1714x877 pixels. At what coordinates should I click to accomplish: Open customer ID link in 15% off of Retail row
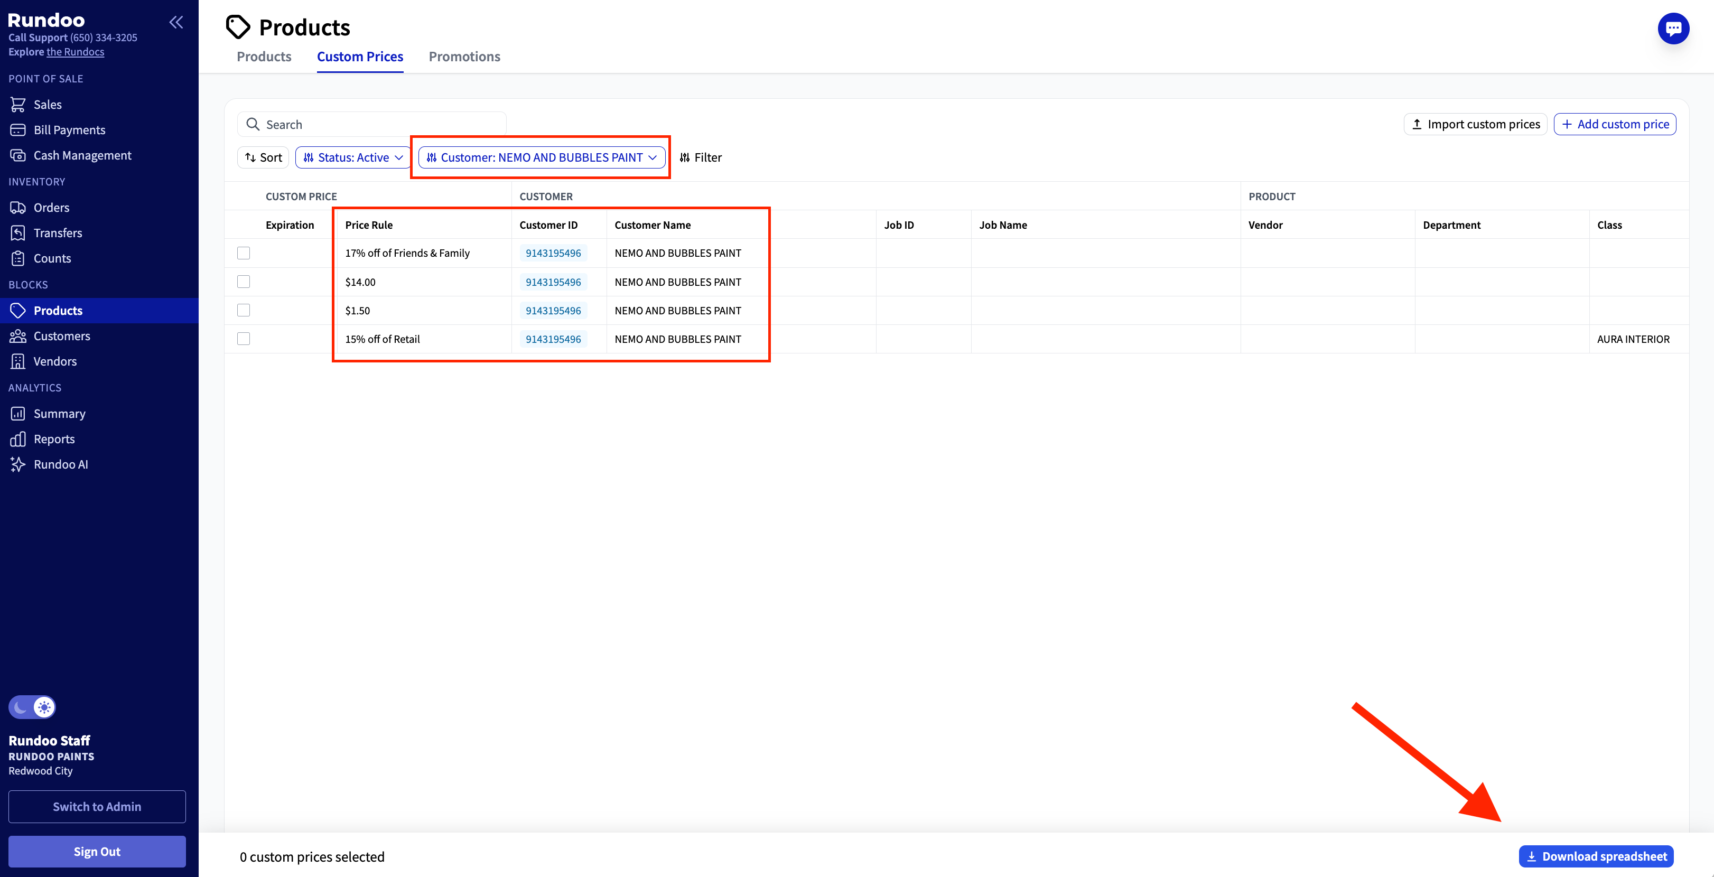pyautogui.click(x=553, y=339)
